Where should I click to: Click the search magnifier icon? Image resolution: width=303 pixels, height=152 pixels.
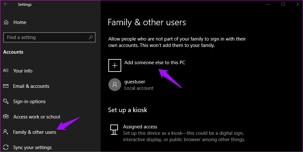91,37
